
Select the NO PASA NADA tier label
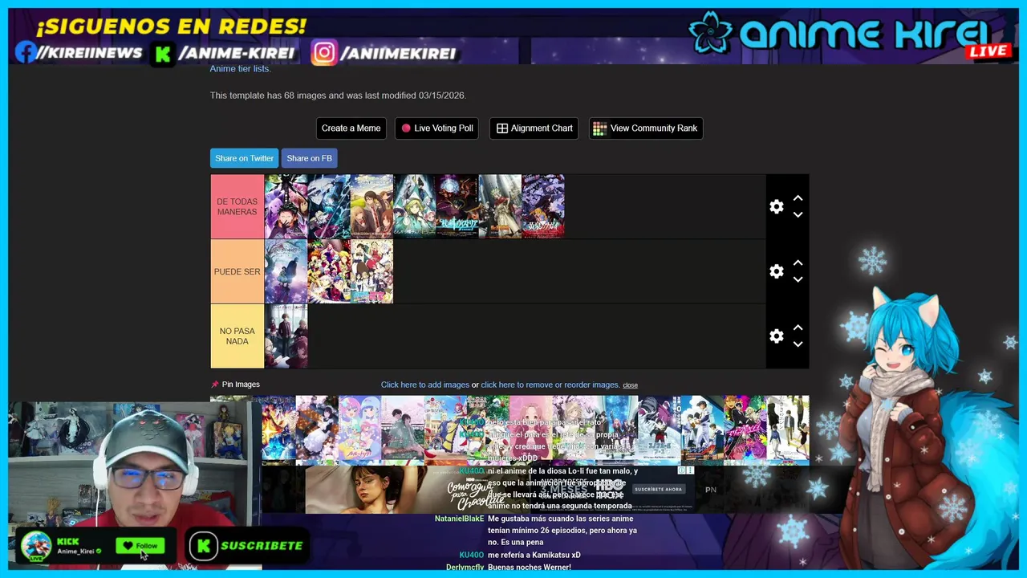click(x=237, y=336)
